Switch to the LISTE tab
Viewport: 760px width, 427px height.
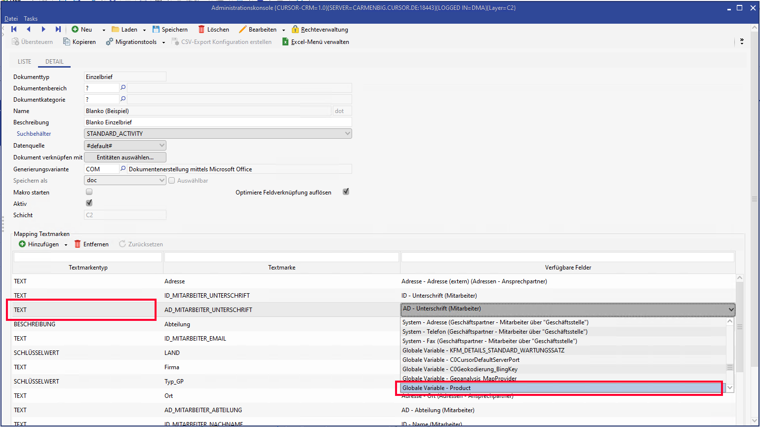pyautogui.click(x=24, y=62)
